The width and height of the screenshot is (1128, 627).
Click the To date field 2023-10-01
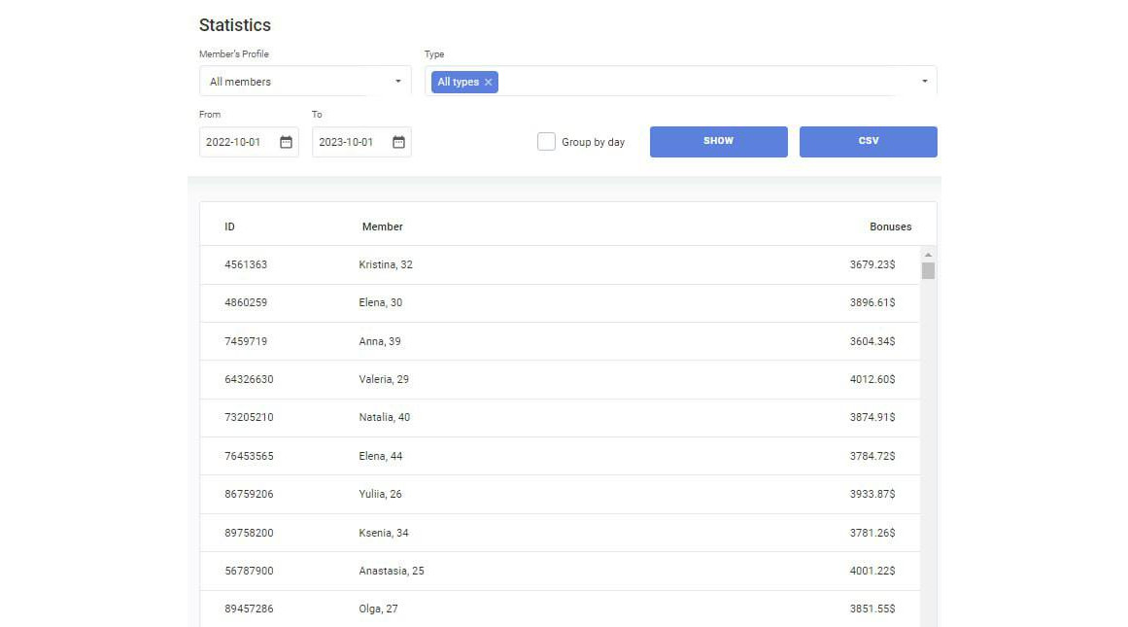[x=347, y=142]
